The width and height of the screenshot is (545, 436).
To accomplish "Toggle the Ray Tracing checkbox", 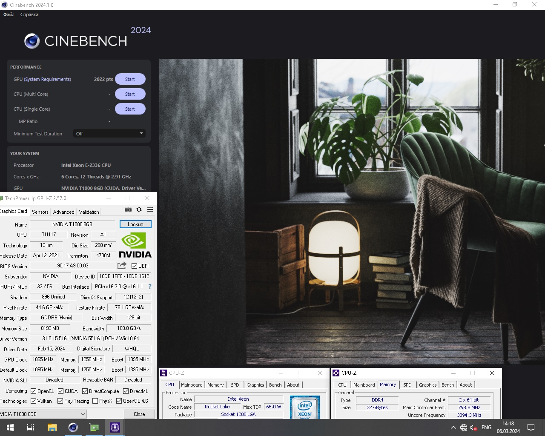I will click(60, 401).
